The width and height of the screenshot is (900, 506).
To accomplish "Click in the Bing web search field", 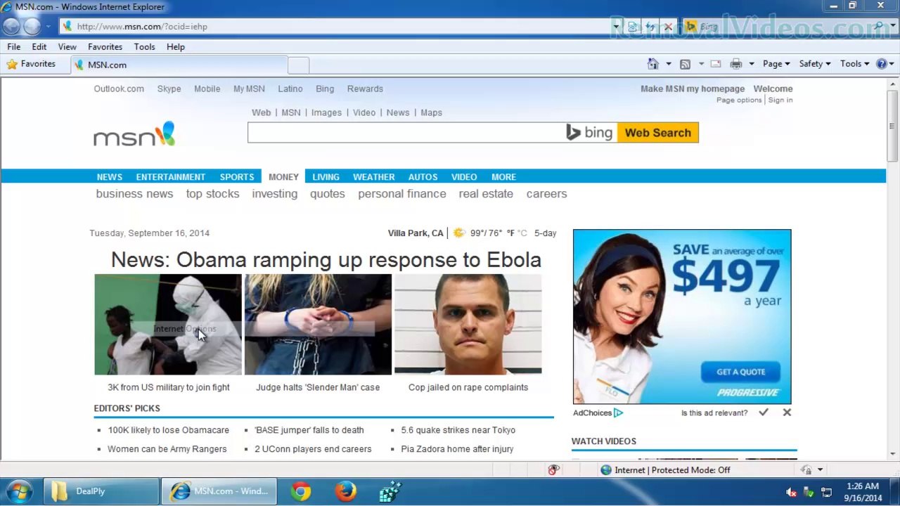I will pos(406,133).
